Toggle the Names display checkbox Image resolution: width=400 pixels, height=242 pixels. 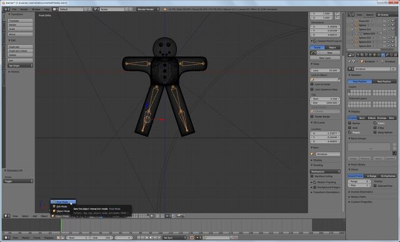pyautogui.click(x=350, y=123)
